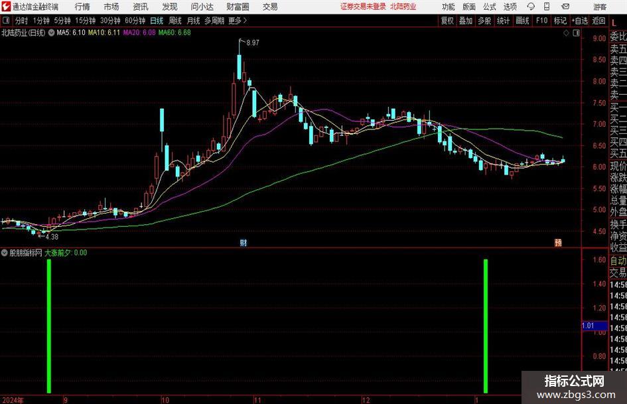Switch to the 15分钟 period
627x404 pixels.
tap(85, 21)
